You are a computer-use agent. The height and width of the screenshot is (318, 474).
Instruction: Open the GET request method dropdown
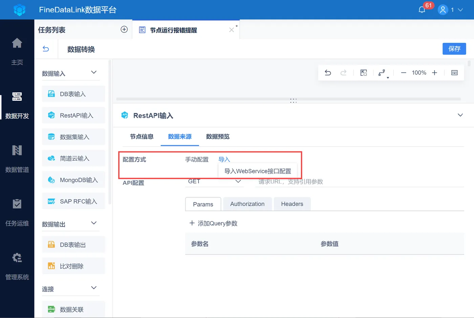tap(214, 181)
